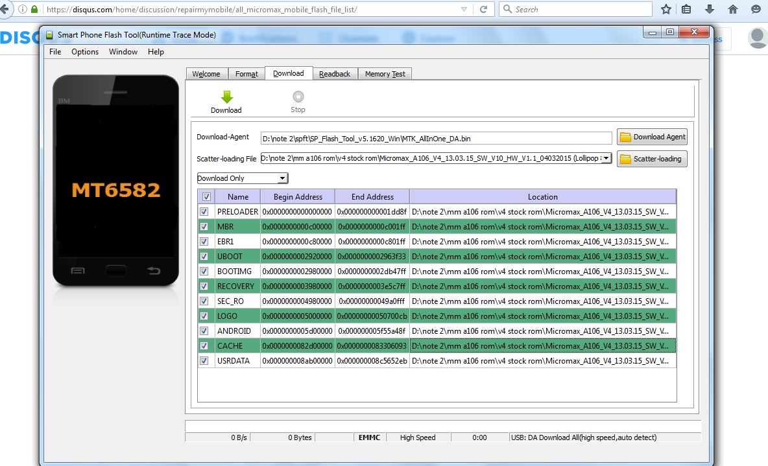Viewport: 768px width, 466px height.
Task: Click the High Speed status bar entry
Action: pyautogui.click(x=418, y=437)
